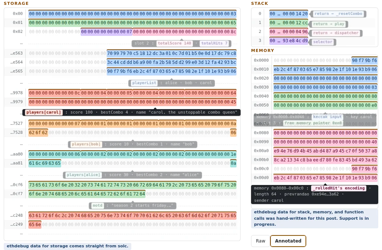Image resolution: width=382 pixels, height=250 pixels.
Task: Click the trailing 0a byte in …aa81
Action: [234, 163]
